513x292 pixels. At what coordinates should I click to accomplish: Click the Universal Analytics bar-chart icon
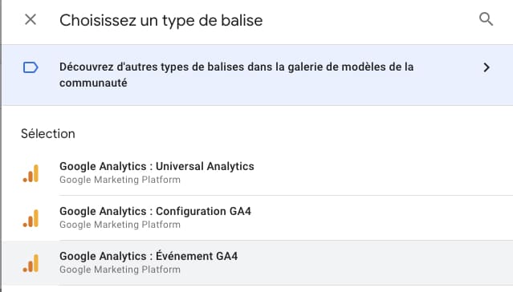pos(31,173)
